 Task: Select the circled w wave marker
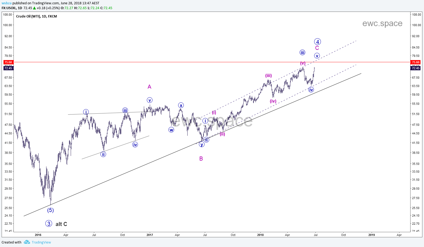[x=171, y=130]
